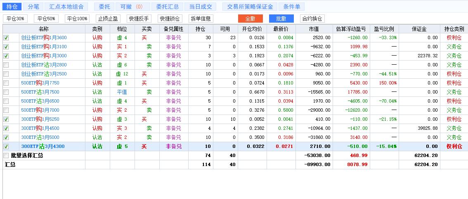Screen dimensions: 468x199
Task: Sort by the 最新价 column header
Action: coord(281,29)
